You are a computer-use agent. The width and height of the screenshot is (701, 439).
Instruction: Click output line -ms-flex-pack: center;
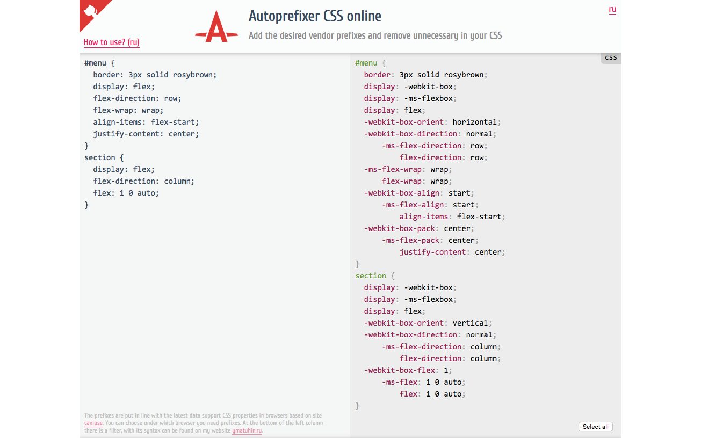(x=430, y=240)
